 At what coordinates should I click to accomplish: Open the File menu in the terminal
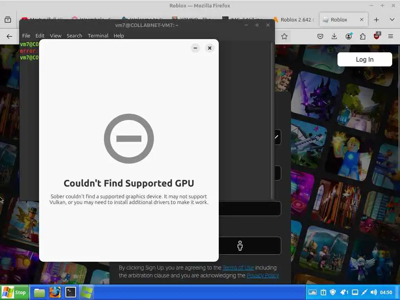[26, 36]
